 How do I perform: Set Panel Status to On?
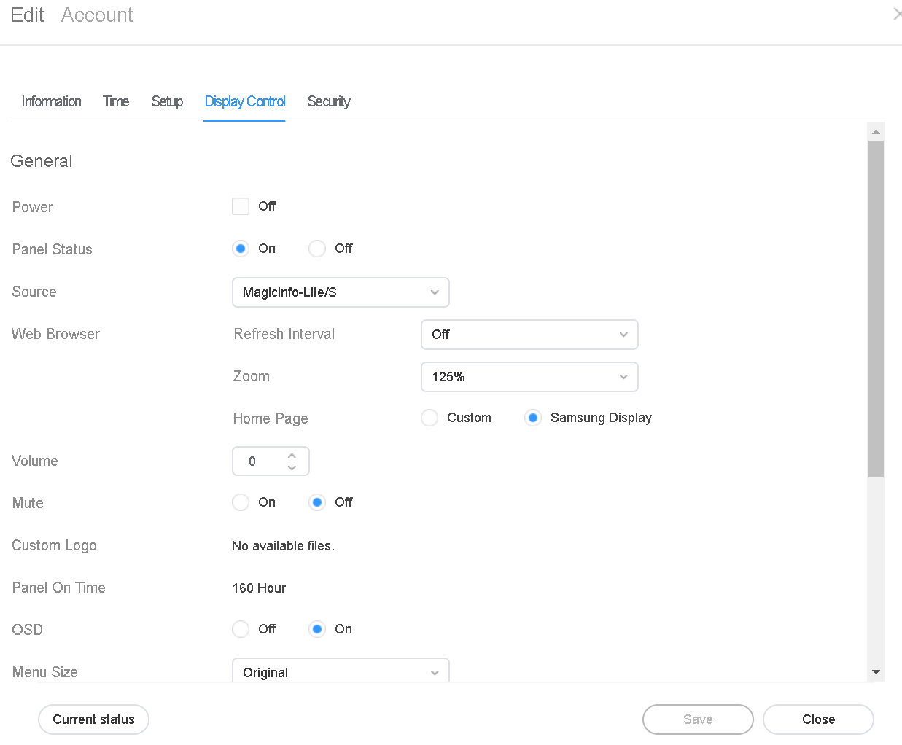click(x=241, y=249)
